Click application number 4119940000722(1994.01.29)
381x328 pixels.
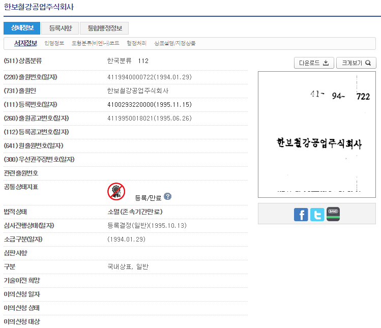[x=150, y=77]
